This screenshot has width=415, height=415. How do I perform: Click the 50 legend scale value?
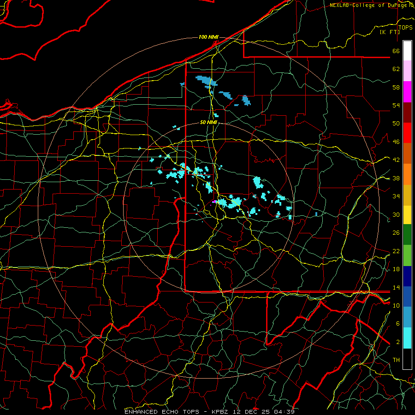(x=396, y=124)
